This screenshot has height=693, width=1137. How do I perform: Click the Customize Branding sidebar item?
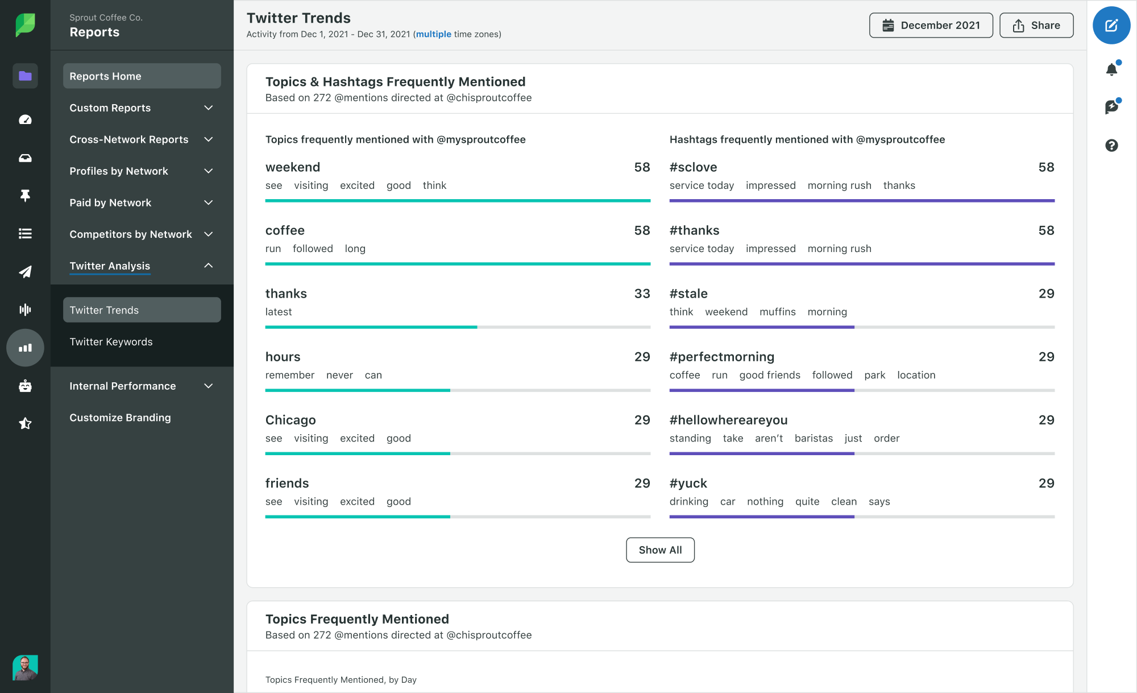coord(120,417)
